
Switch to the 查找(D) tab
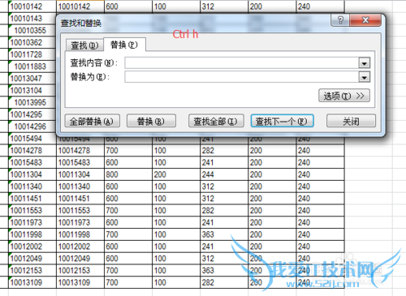(84, 45)
